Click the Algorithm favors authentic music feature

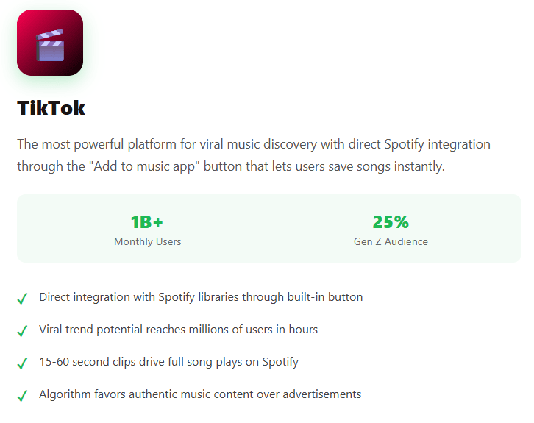pyautogui.click(x=200, y=394)
